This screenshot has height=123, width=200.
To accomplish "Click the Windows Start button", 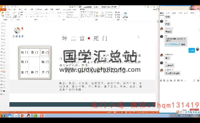I will 3,116.
